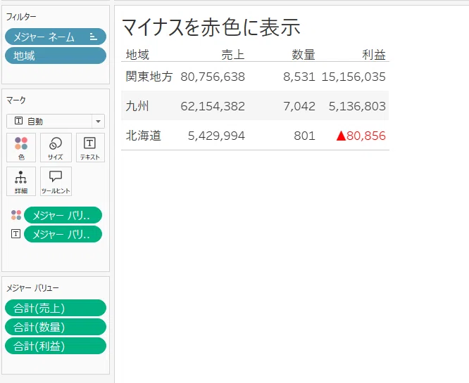Click the 利益 column header

[x=374, y=55]
